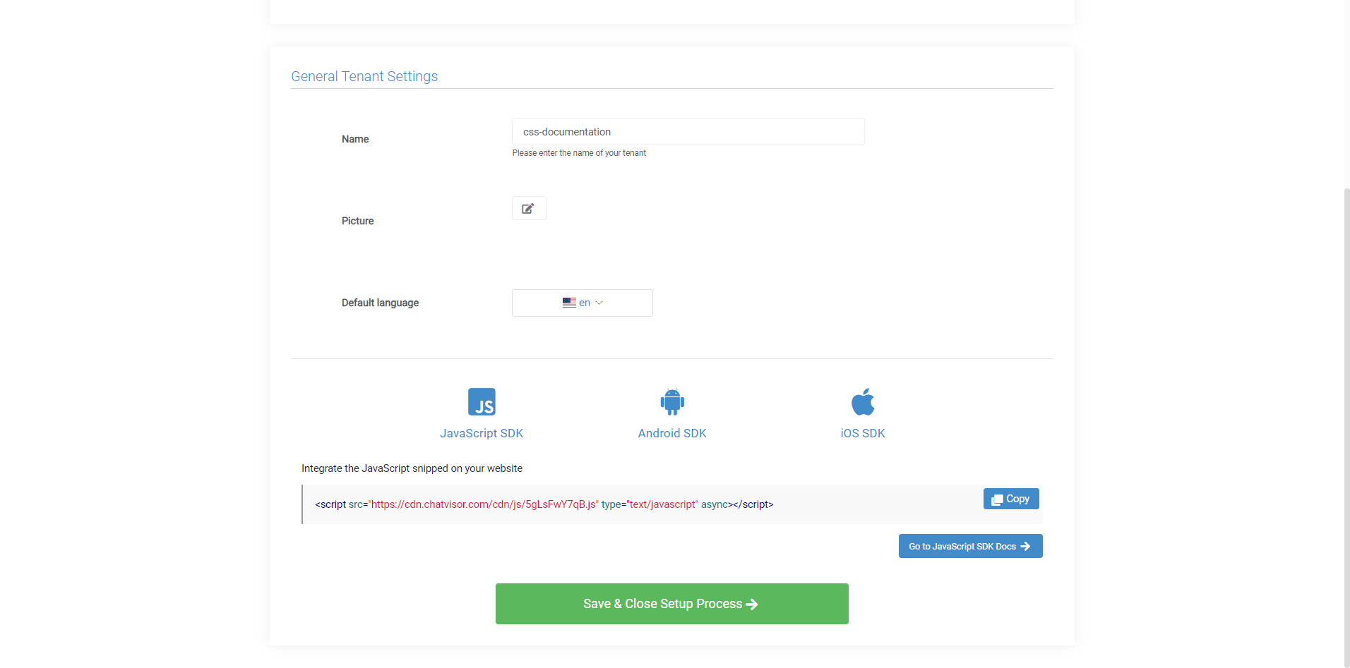Go to JavaScript SDK Docs
1350x668 pixels.
tap(971, 546)
